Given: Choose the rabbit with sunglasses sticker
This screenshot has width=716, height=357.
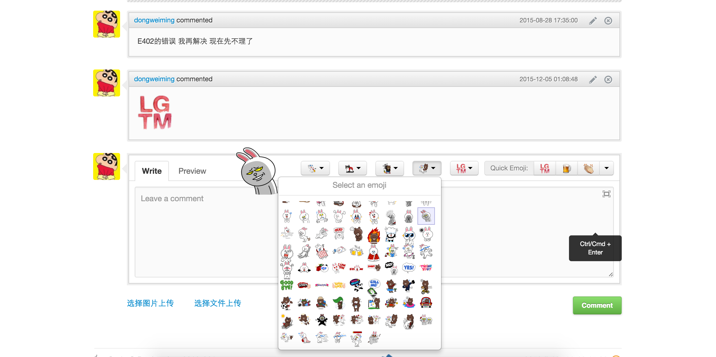Looking at the screenshot, I should (409, 234).
